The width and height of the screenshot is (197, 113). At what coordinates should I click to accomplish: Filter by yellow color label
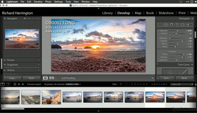click(x=155, y=84)
